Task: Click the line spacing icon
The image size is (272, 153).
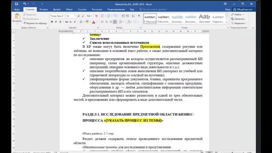Action: [121, 22]
